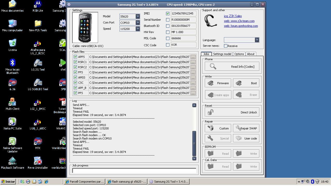
Task: Click the IMEI input field
Action: tap(183, 13)
